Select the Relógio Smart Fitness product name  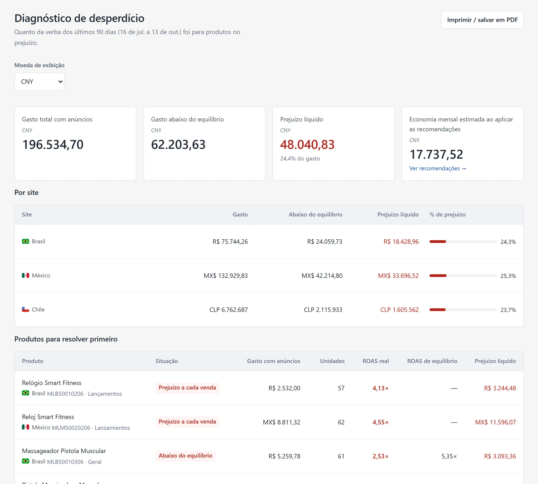click(x=52, y=383)
